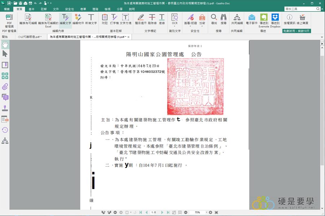Toggle the 編輯文字 edit text mode
The image size is (325, 216).
coord(65,19)
